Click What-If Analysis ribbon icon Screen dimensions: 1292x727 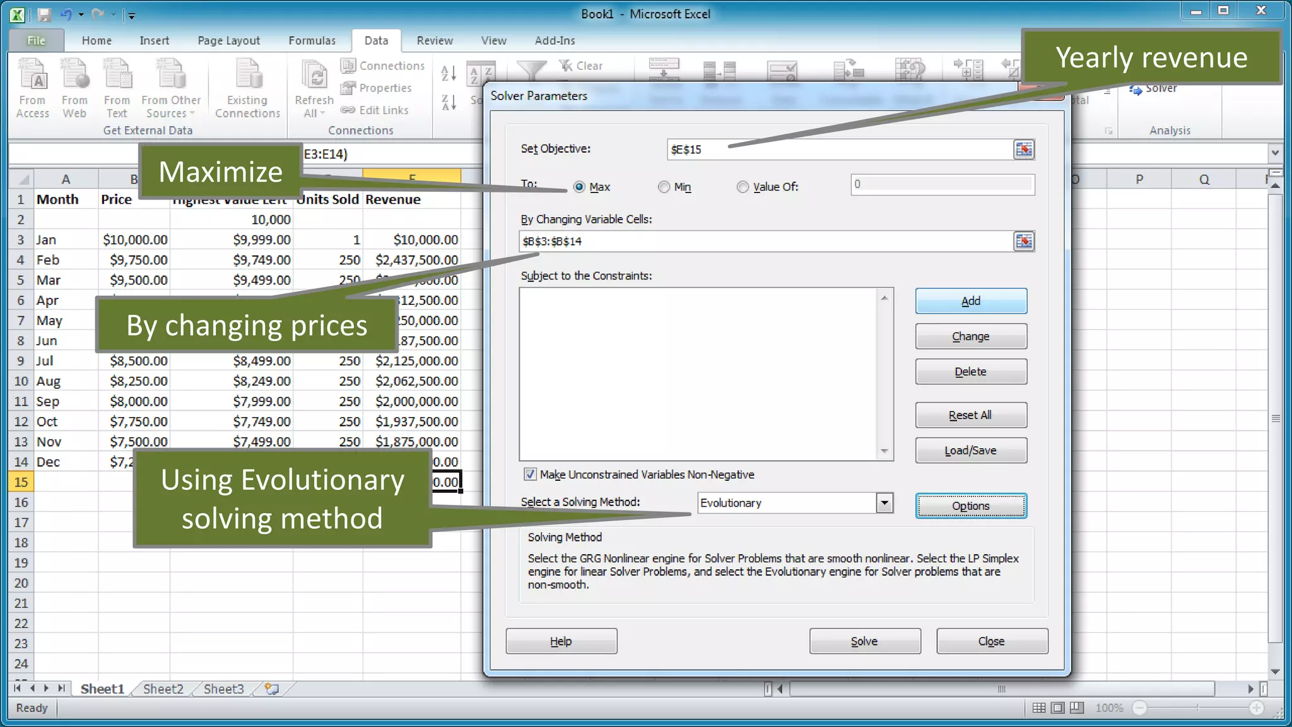(910, 69)
